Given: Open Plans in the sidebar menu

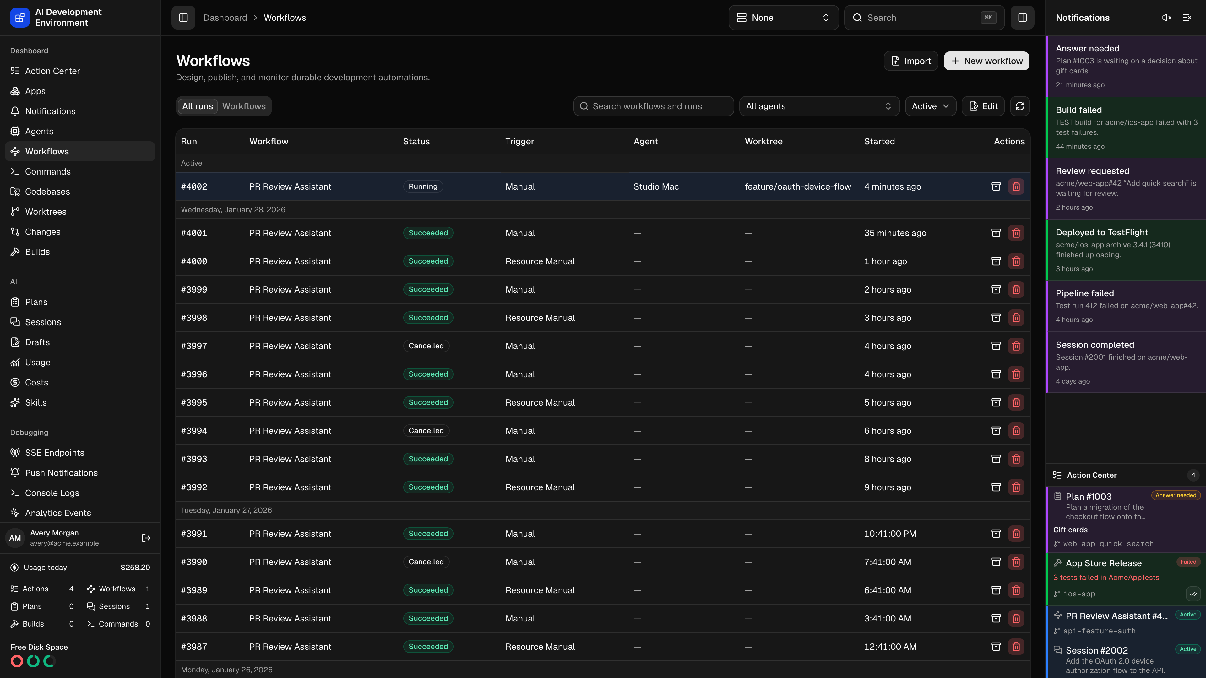Looking at the screenshot, I should (x=80, y=302).
